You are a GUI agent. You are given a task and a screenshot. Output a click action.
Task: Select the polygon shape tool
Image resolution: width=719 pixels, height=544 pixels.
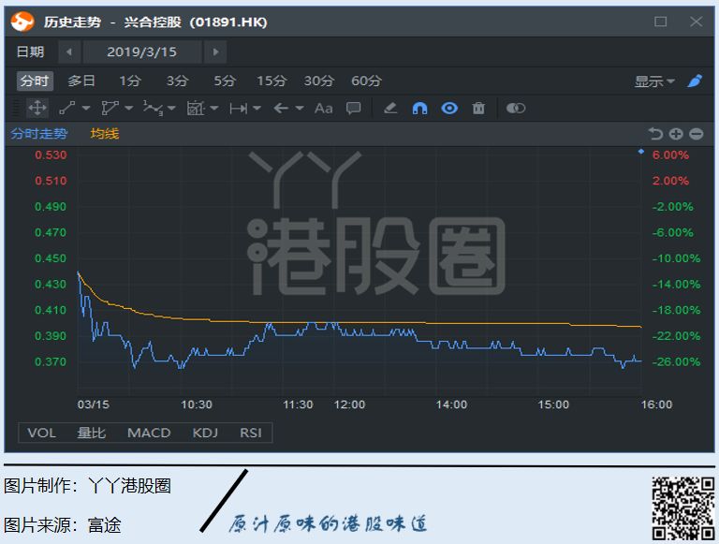[x=110, y=109]
